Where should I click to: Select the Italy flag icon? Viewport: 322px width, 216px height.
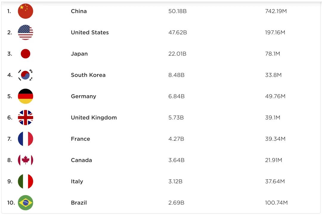coord(25,181)
